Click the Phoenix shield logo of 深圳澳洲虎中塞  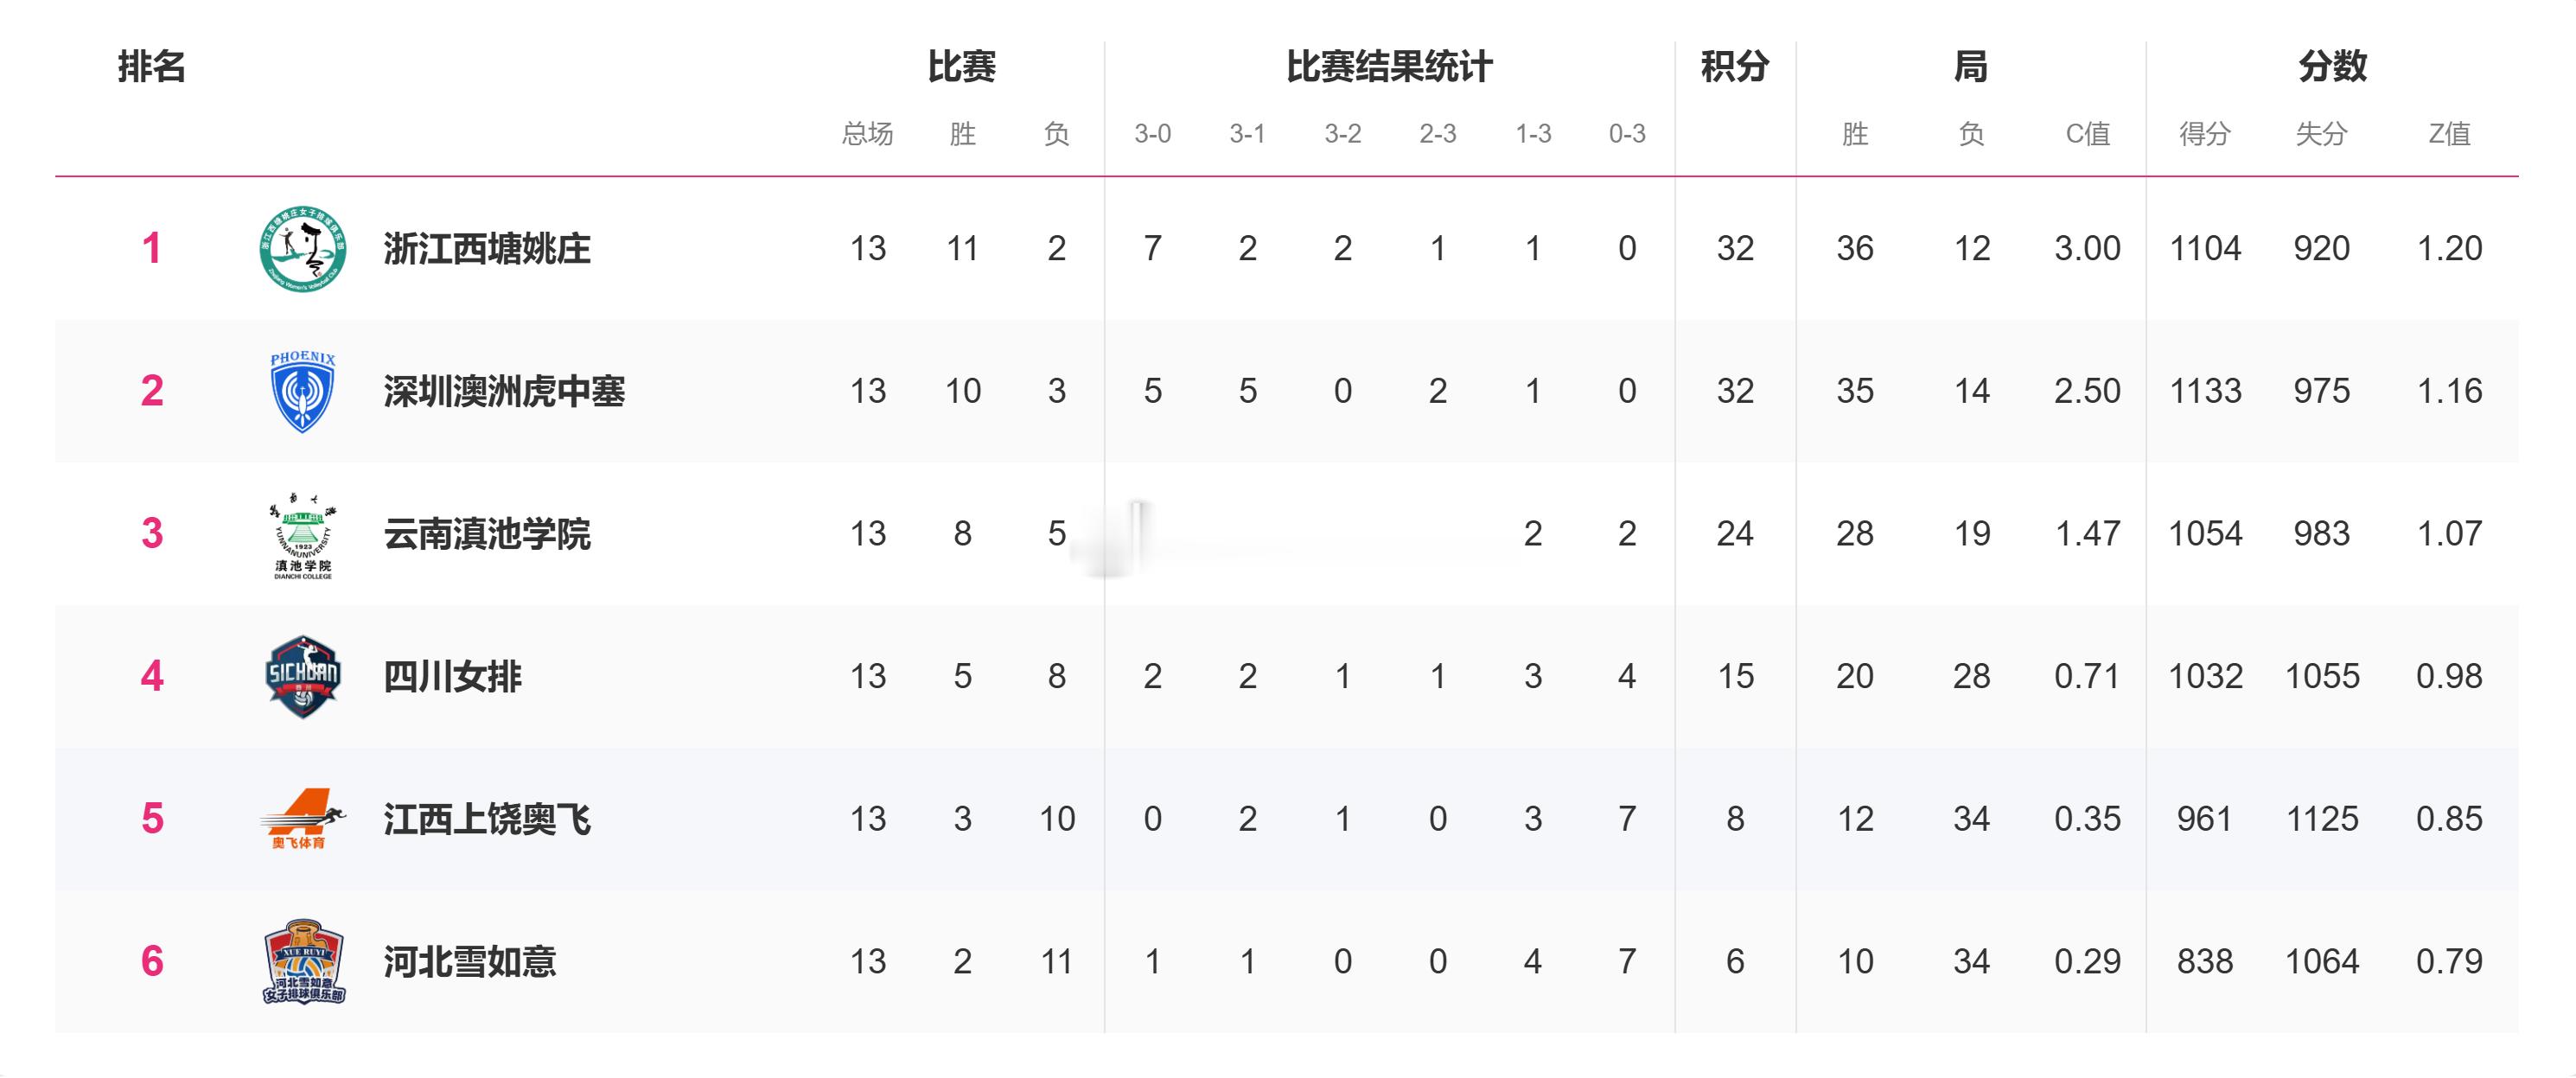303,391
